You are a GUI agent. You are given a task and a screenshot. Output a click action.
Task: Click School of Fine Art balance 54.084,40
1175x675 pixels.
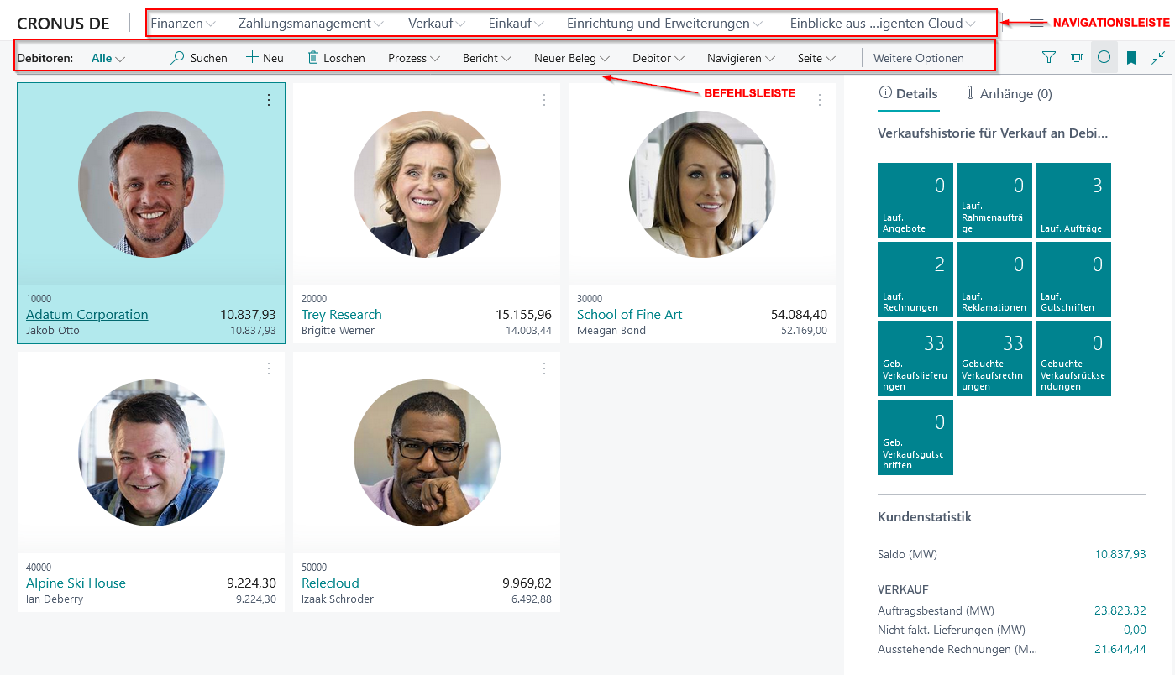pyautogui.click(x=799, y=315)
